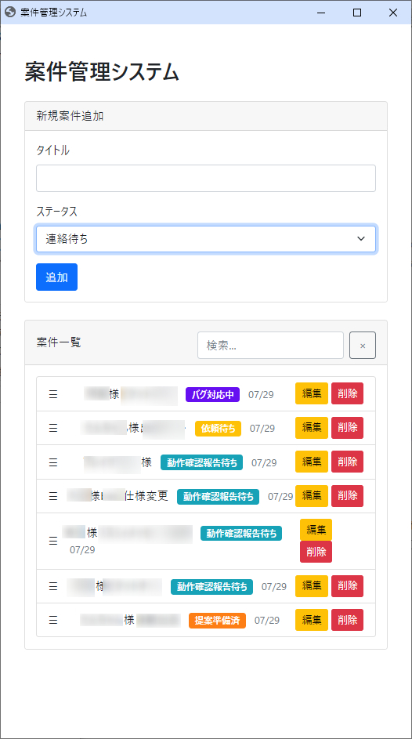Click the orange 提案準備済 status badge
This screenshot has width=412, height=739.
pos(218,621)
